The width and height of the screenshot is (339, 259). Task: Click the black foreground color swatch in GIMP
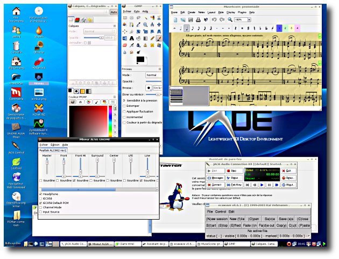140,59
